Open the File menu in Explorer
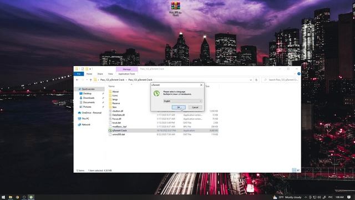The image size is (355, 200). pos(79,74)
